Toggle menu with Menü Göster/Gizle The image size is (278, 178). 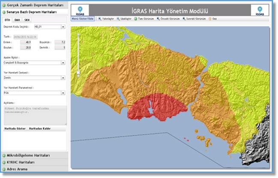pyautogui.click(x=82, y=19)
